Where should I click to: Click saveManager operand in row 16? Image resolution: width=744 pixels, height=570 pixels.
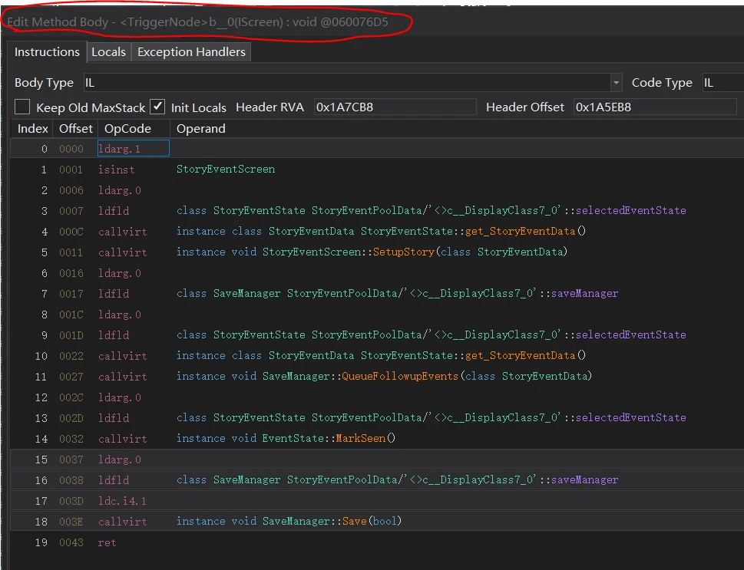584,480
